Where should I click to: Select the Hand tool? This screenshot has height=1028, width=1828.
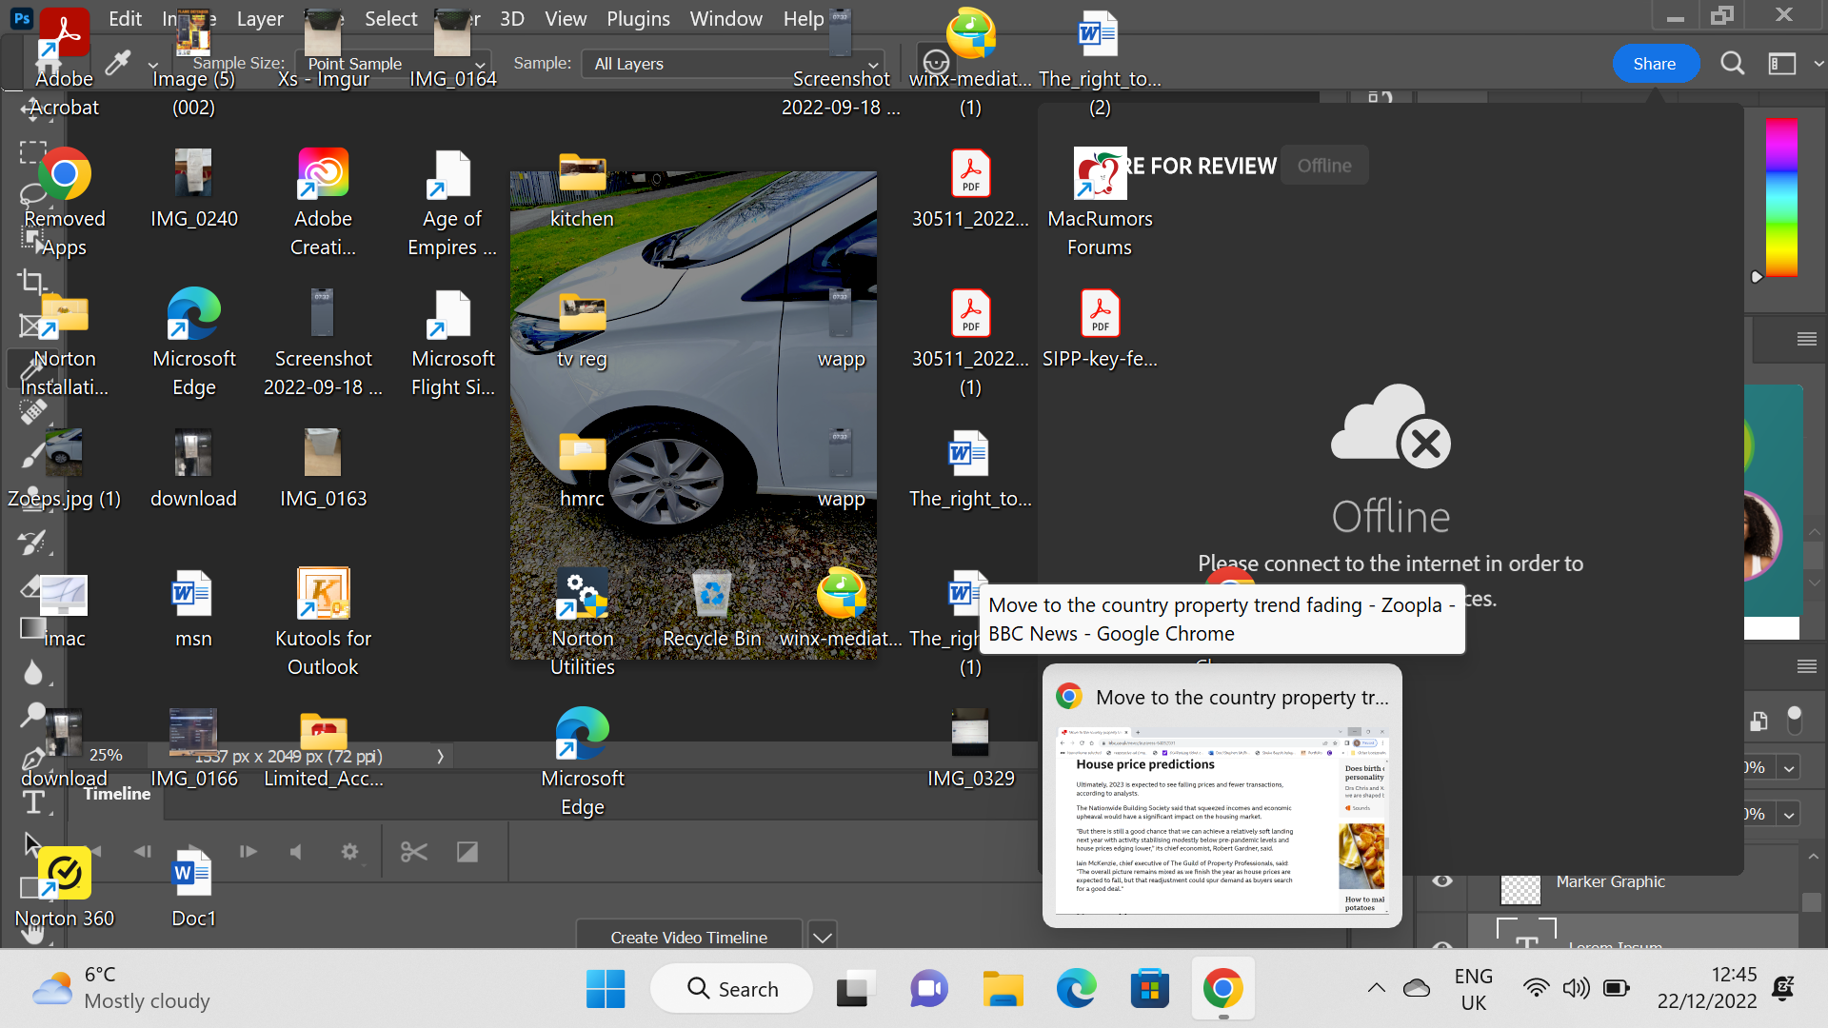coord(33,932)
